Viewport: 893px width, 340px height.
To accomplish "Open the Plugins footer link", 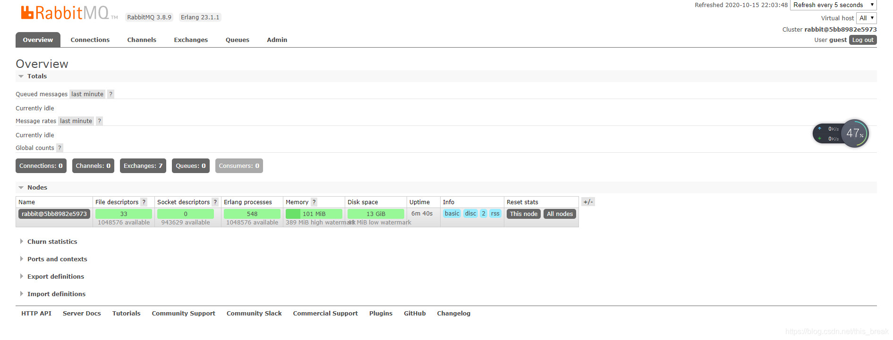I will [381, 314].
